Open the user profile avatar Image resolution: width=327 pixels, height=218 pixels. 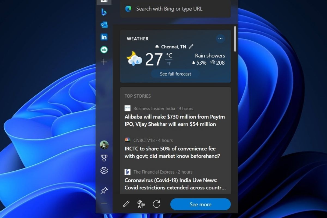104,145
